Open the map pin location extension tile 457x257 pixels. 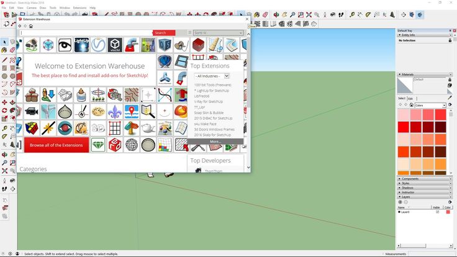pos(132,112)
